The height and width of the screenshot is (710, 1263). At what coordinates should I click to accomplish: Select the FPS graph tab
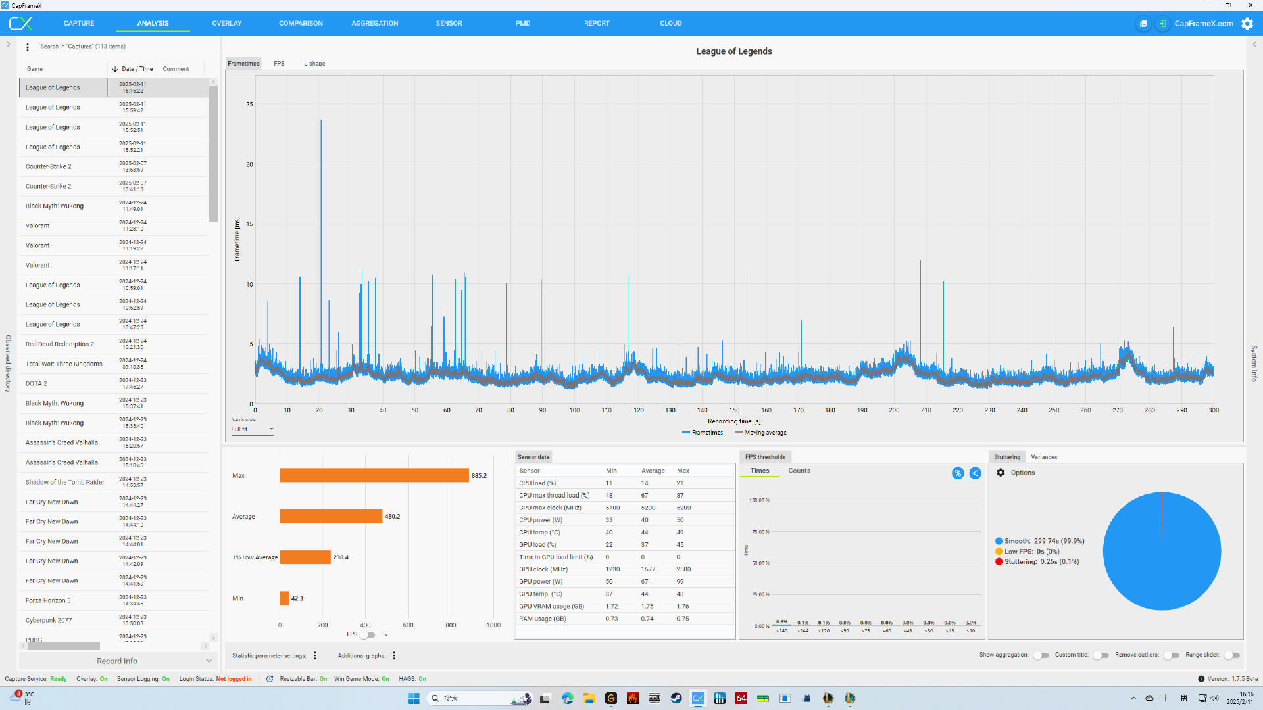[279, 64]
